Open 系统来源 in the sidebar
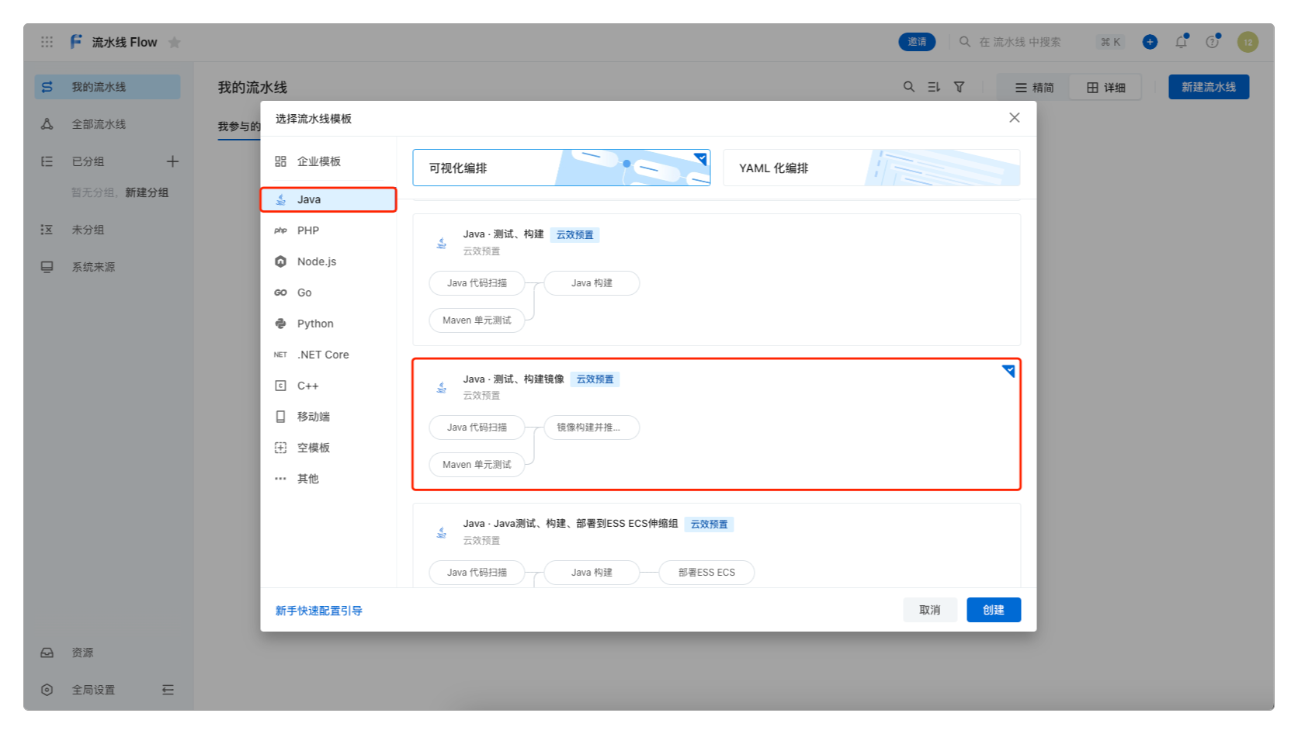Image resolution: width=1298 pixels, height=734 pixels. pyautogui.click(x=107, y=267)
